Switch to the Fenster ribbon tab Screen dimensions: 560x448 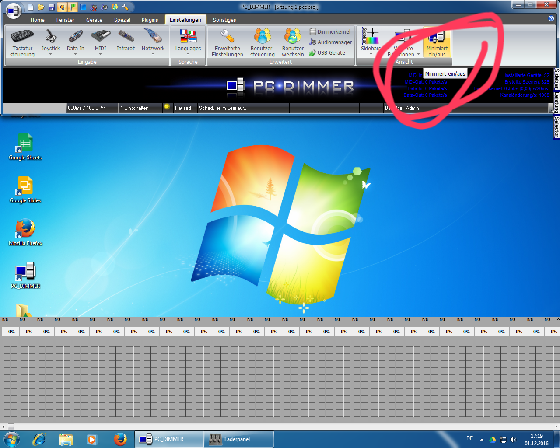65,20
